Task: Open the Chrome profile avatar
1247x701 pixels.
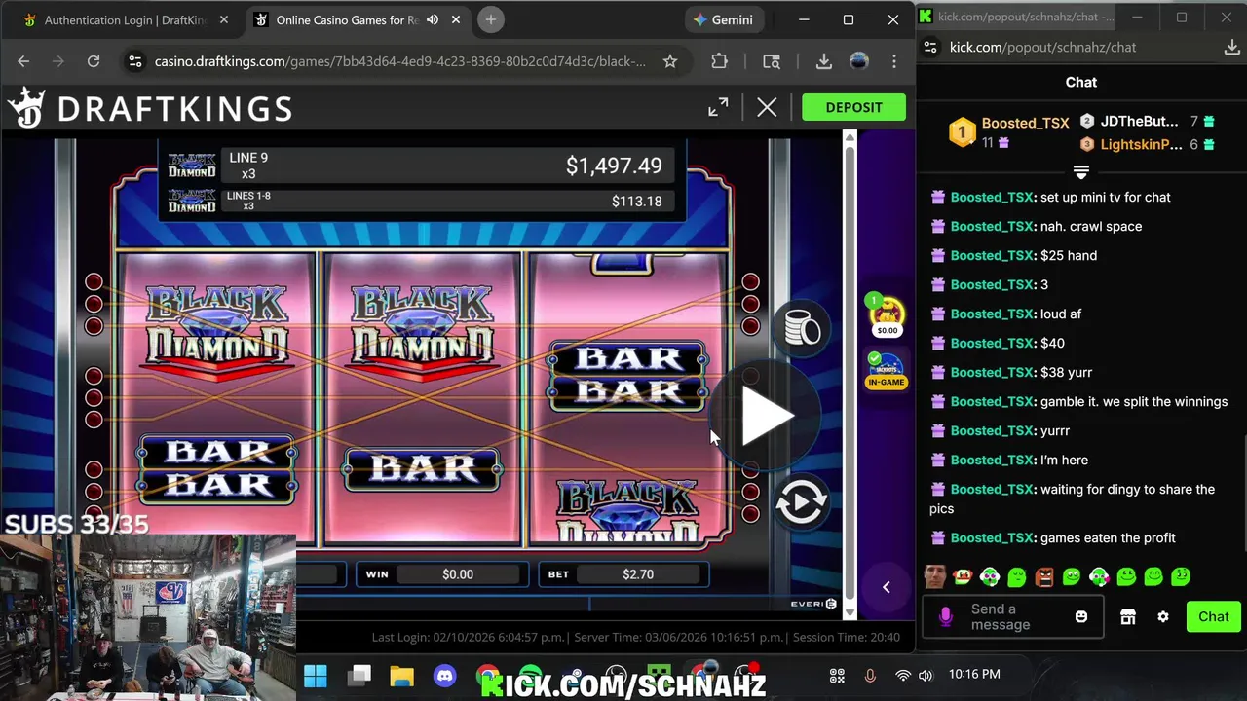Action: pyautogui.click(x=859, y=61)
